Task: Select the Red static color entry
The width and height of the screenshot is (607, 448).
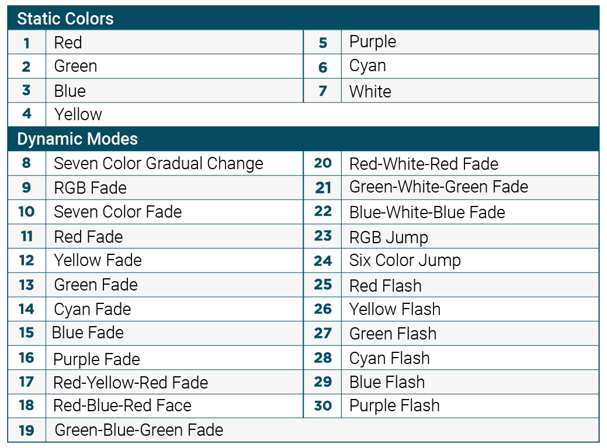Action: click(x=68, y=43)
